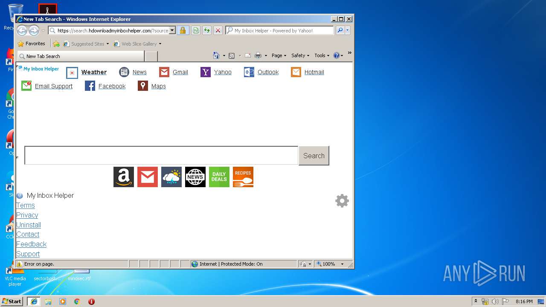Click the Refresh page icon

207,30
